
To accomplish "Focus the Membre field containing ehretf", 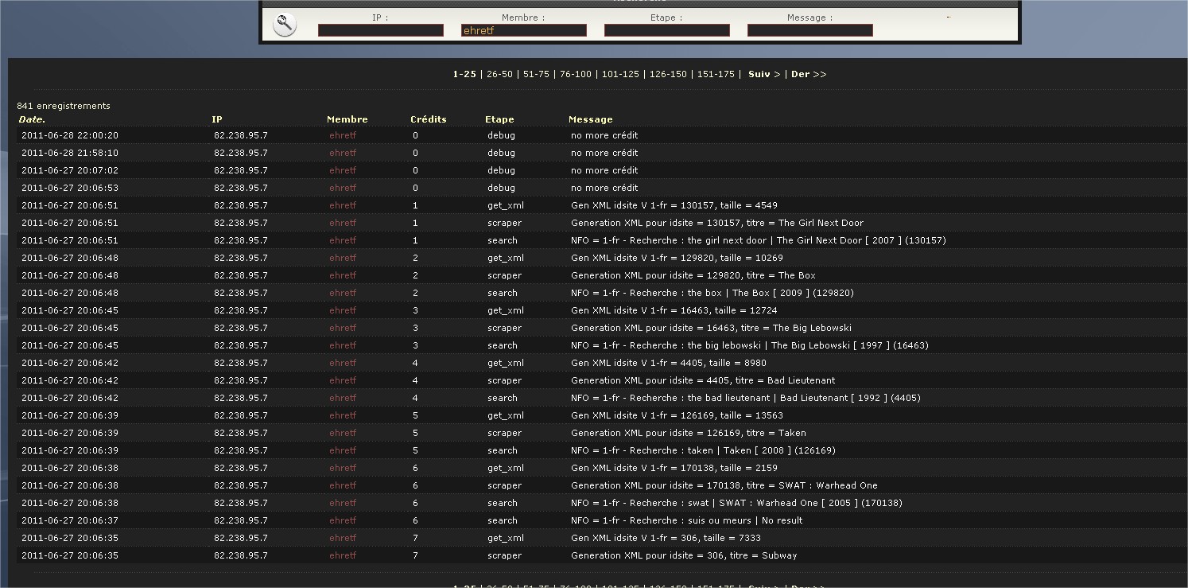I will click(x=524, y=30).
